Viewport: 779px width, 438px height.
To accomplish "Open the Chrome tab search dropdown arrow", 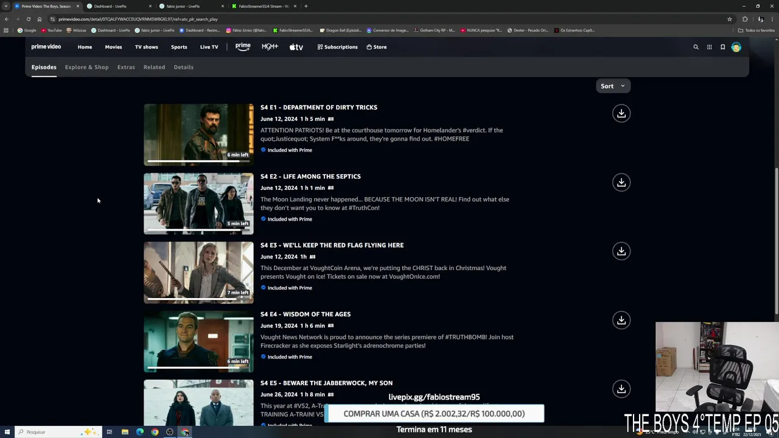I will [x=6, y=6].
